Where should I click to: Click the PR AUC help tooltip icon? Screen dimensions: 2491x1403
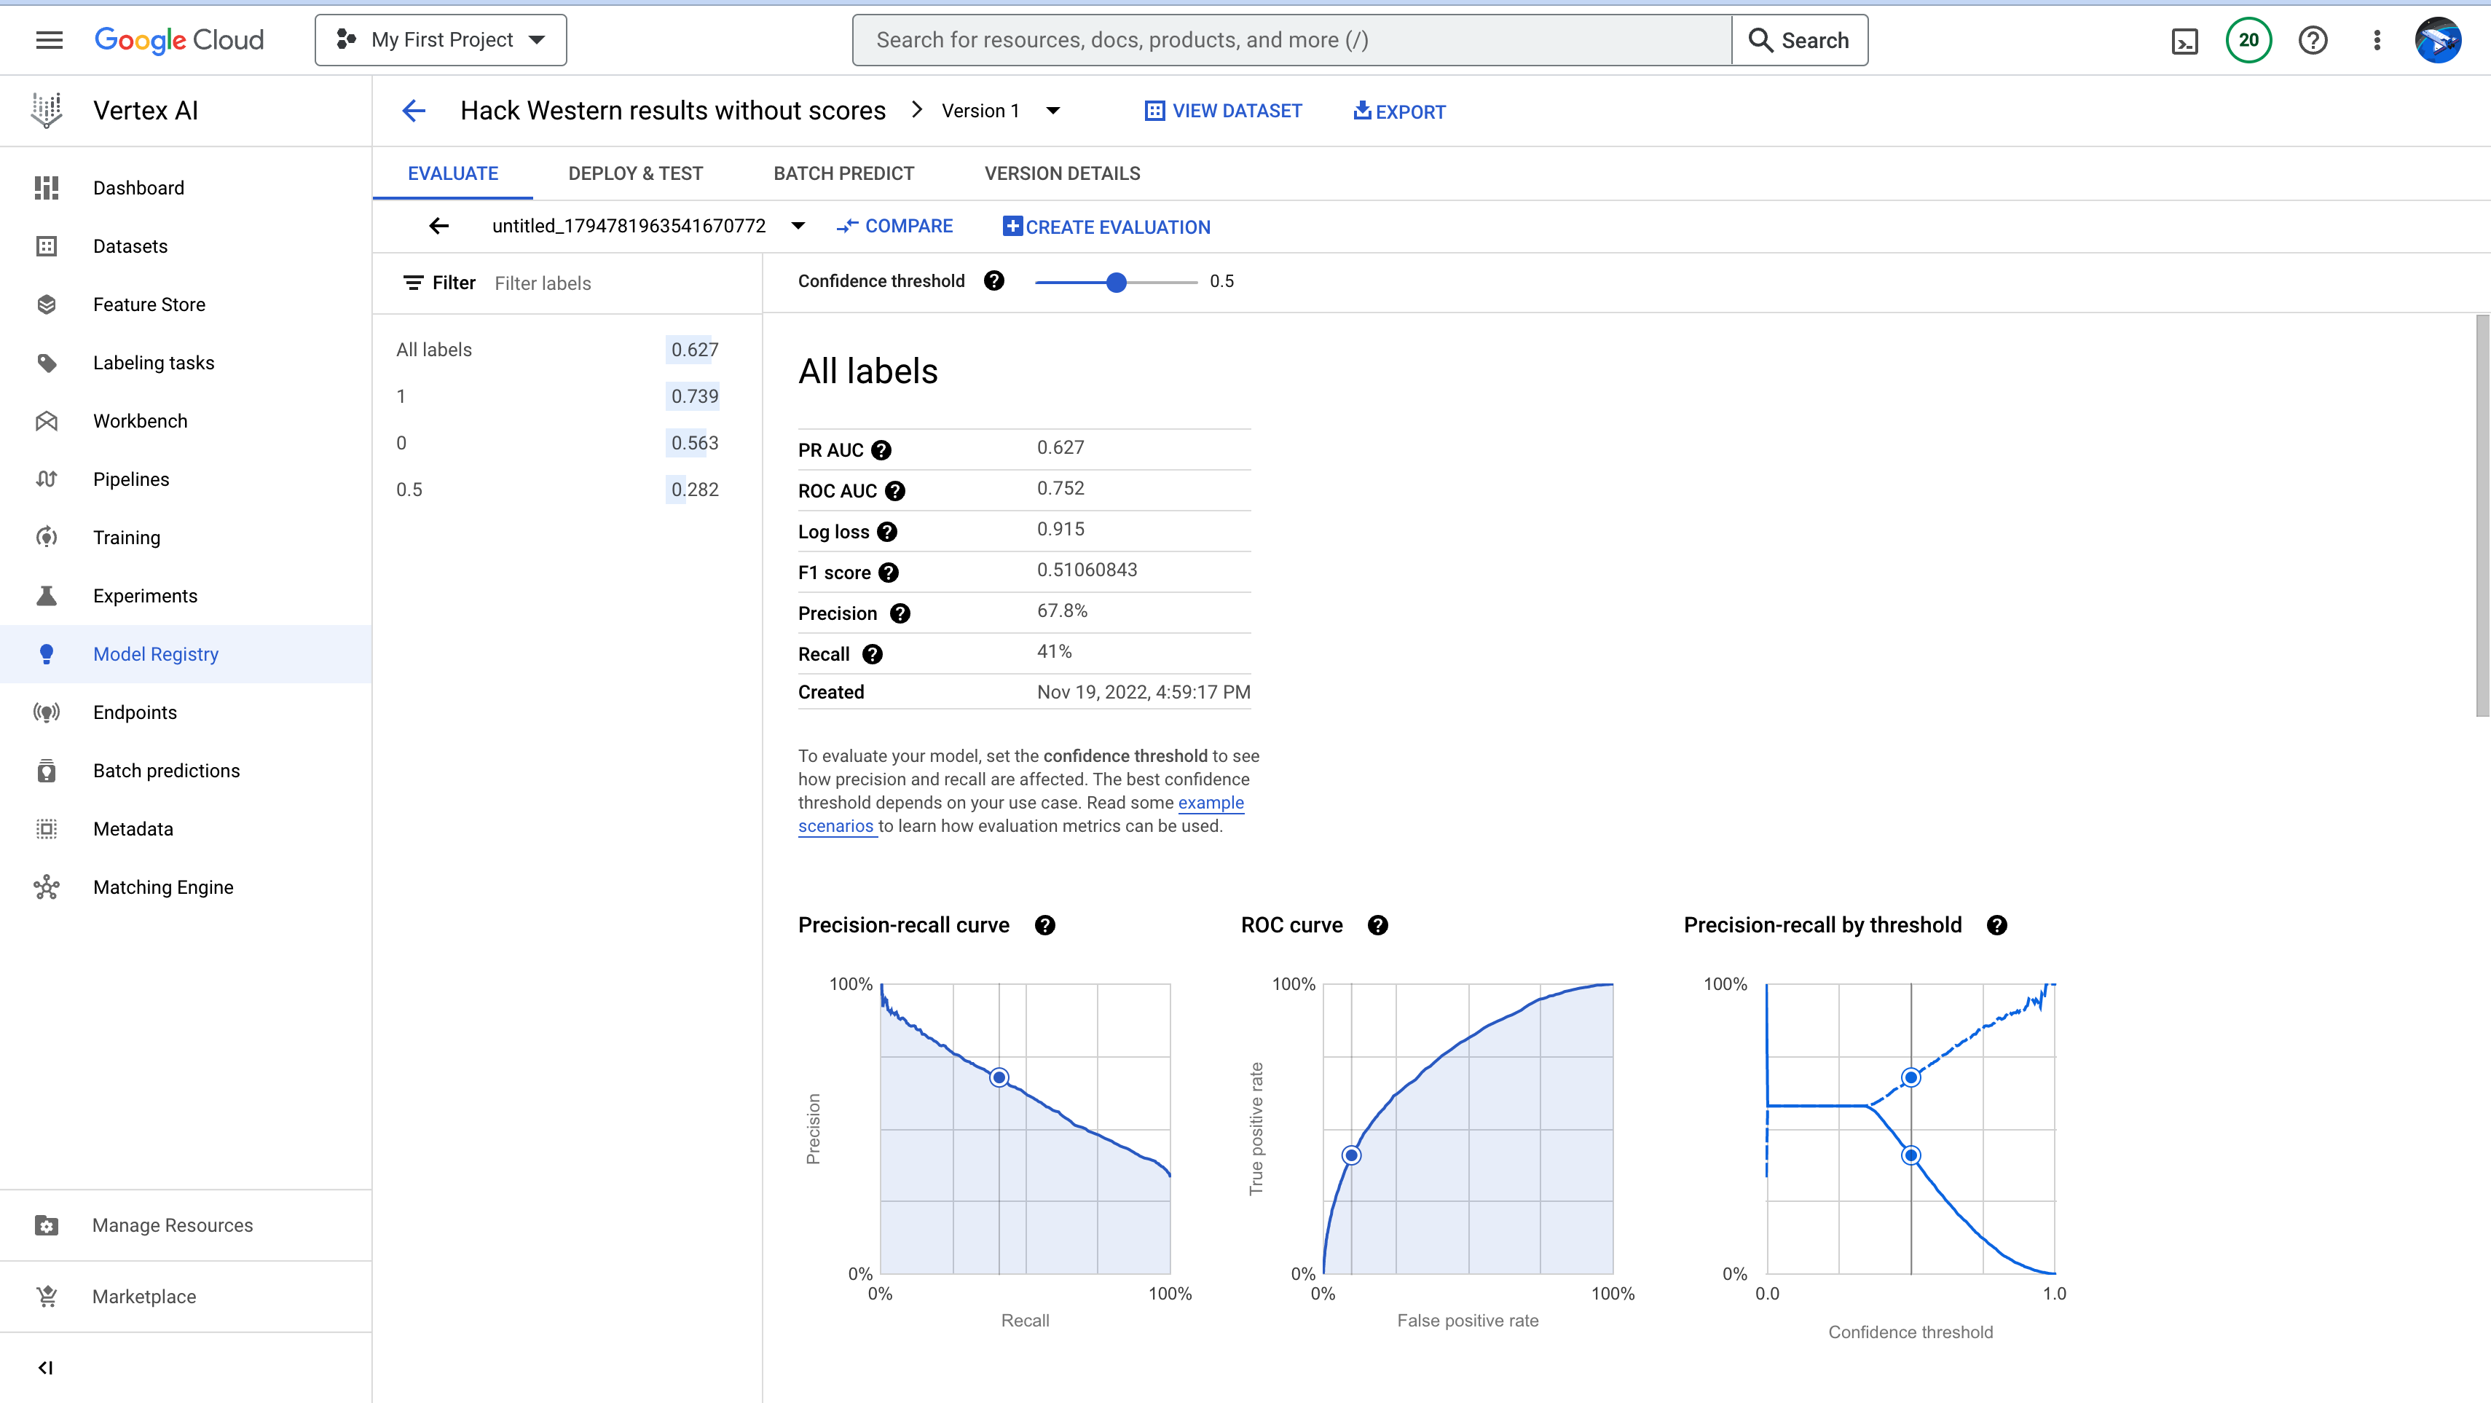click(881, 451)
